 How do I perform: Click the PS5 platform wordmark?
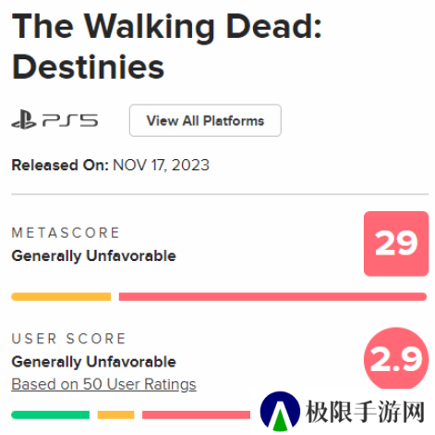pos(70,120)
